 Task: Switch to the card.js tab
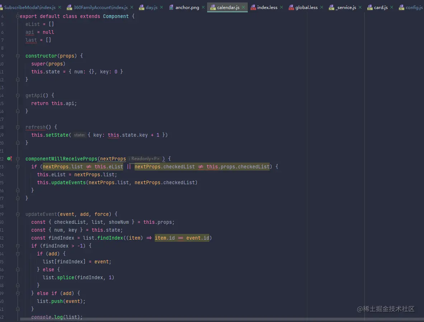click(381, 7)
